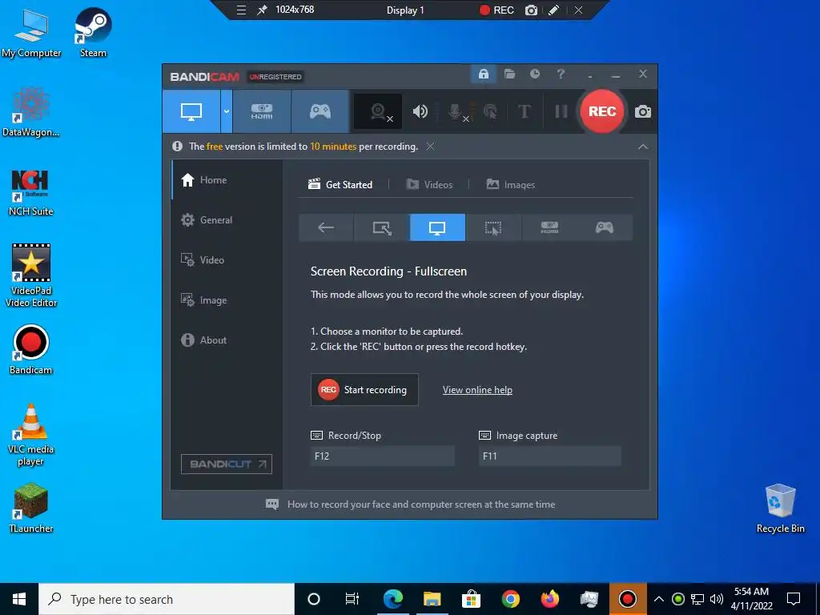Open the help question mark icon
The image size is (820, 615).
(x=561, y=74)
